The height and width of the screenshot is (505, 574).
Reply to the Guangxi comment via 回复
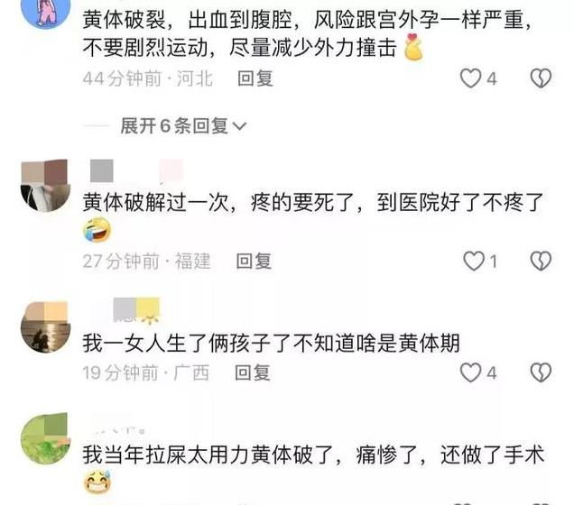[x=253, y=372]
